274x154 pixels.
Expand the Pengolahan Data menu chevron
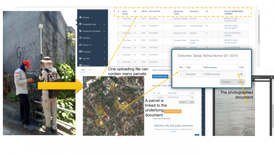(x=104, y=24)
